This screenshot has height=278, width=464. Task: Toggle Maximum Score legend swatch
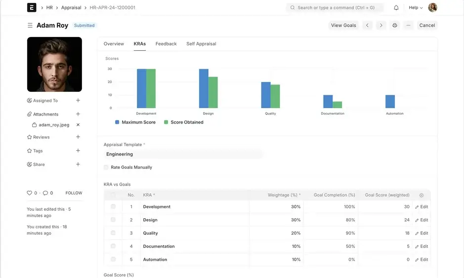click(x=117, y=122)
